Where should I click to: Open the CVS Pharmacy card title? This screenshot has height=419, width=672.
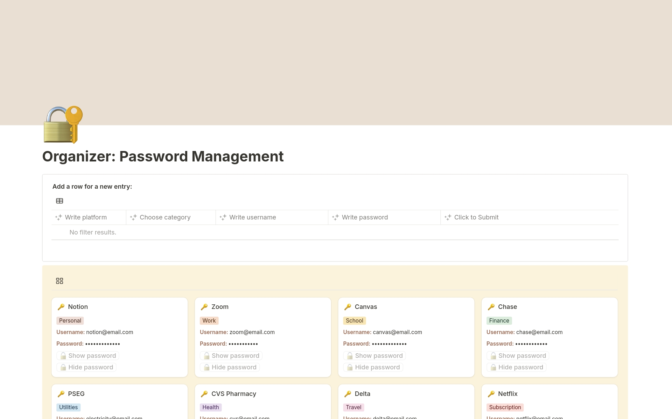click(234, 394)
